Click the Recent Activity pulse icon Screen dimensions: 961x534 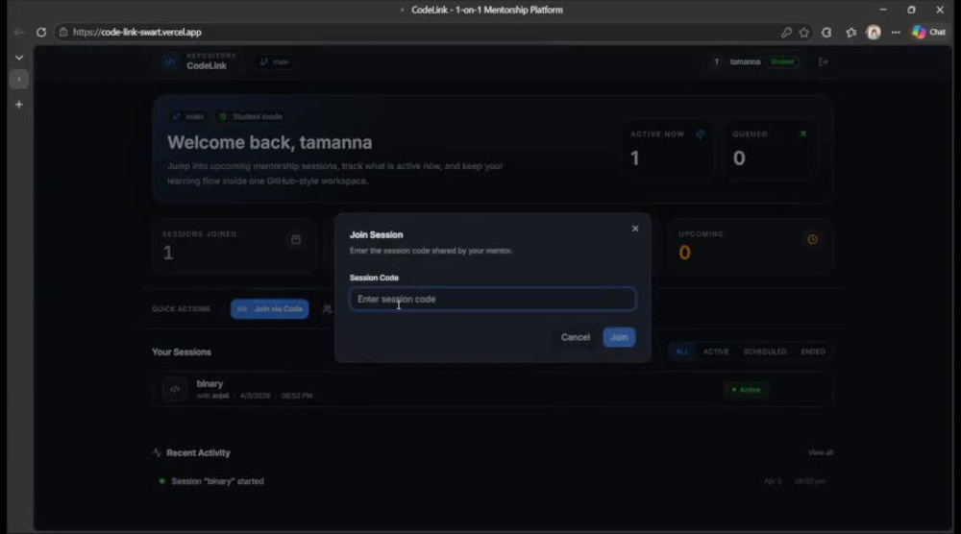pyautogui.click(x=157, y=452)
